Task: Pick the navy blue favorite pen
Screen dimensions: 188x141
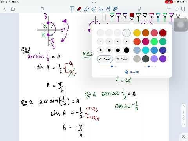Action: click(125, 17)
